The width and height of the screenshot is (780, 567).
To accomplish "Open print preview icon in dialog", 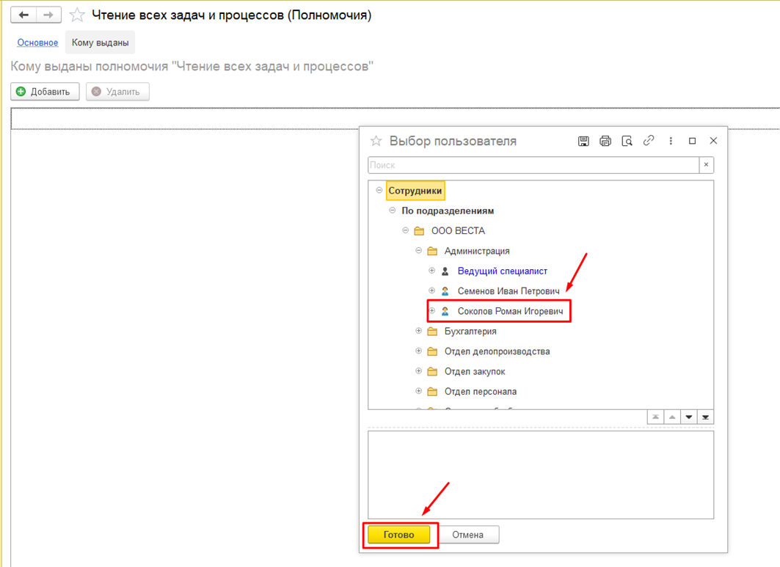I will coord(627,142).
